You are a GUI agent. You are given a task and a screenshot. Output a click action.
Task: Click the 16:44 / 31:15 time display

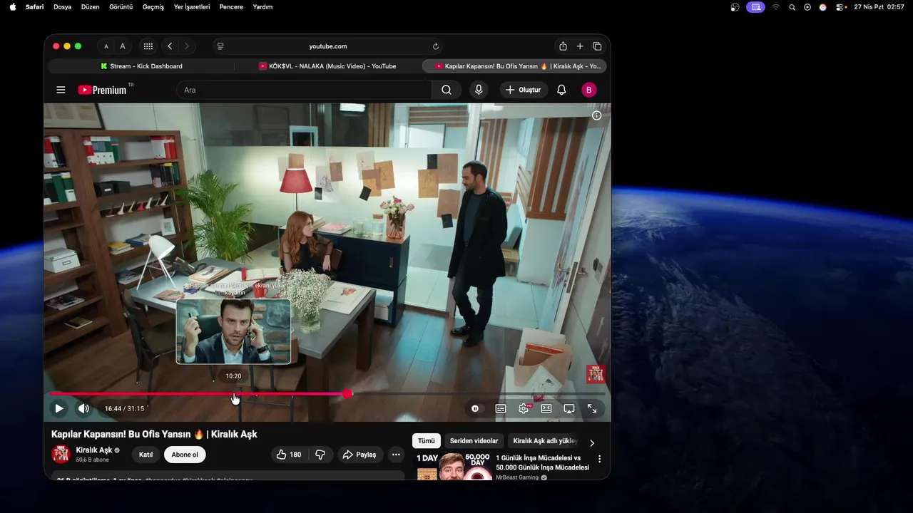click(124, 408)
